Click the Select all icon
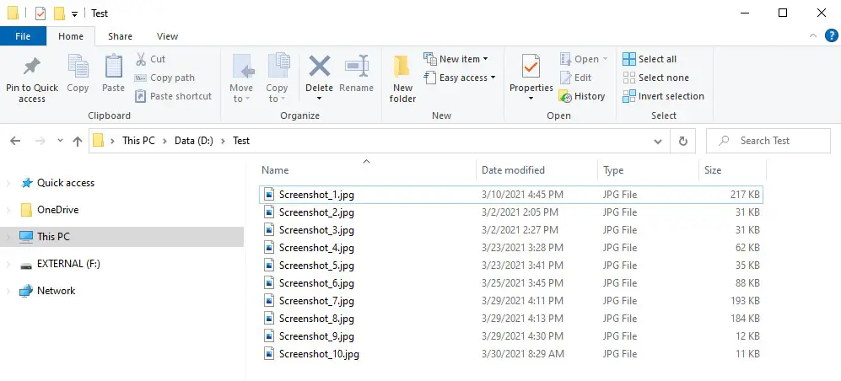The width and height of the screenshot is (841, 381). coord(629,59)
